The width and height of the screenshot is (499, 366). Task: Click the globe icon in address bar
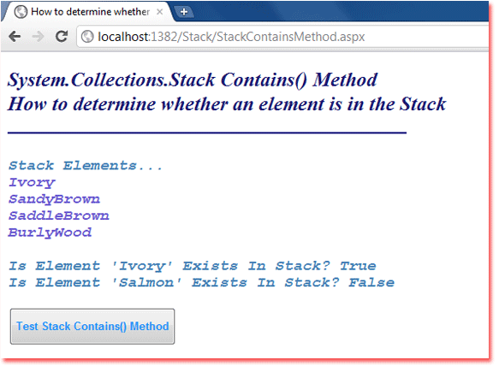(x=87, y=37)
